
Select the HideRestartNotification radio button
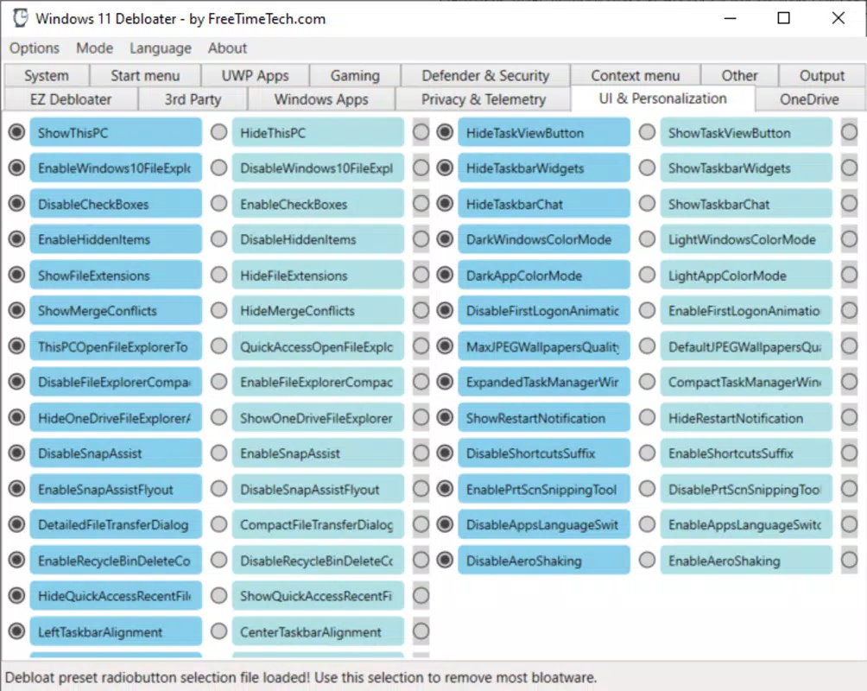(647, 418)
